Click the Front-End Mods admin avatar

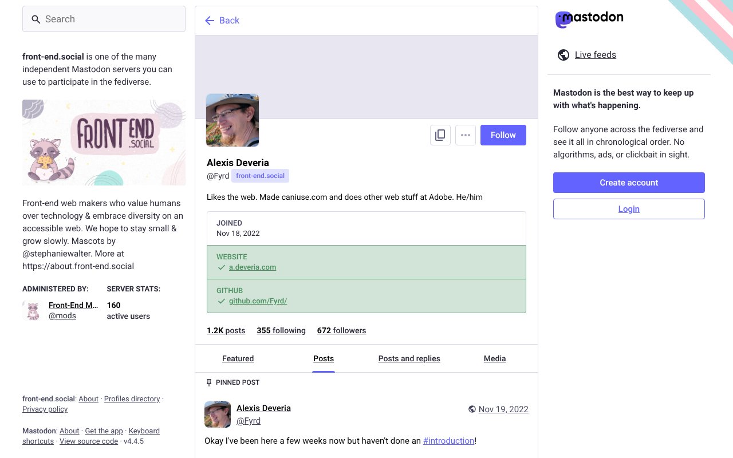(33, 310)
